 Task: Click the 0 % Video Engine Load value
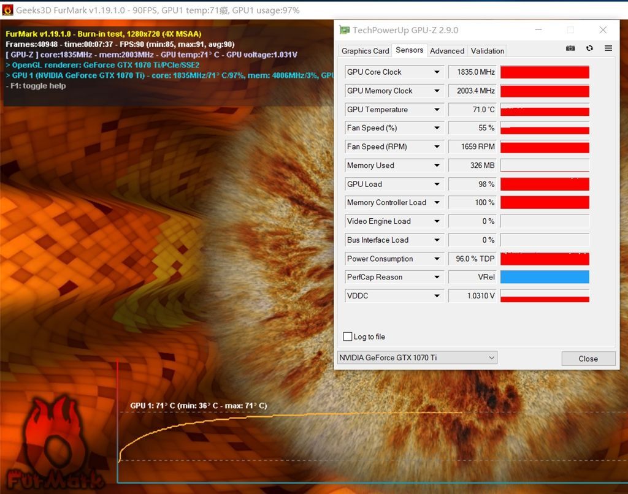pos(473,221)
